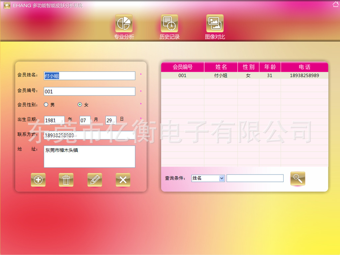This screenshot has width=340, height=255.
Task: Click the 会员编号 input field
Action: [89, 91]
